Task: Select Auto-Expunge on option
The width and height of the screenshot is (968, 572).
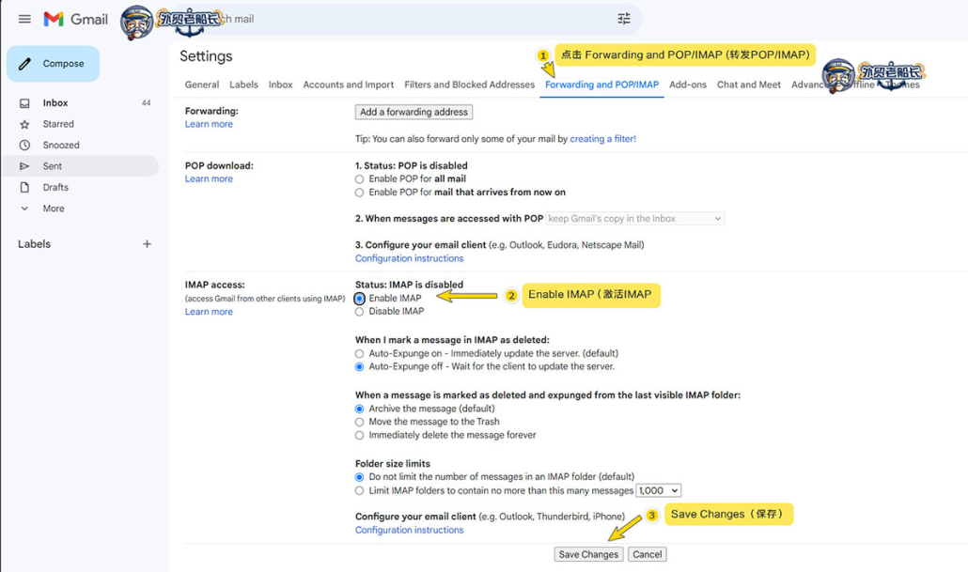Action: (x=359, y=353)
